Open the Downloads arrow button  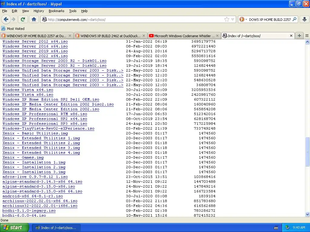[x=305, y=19]
